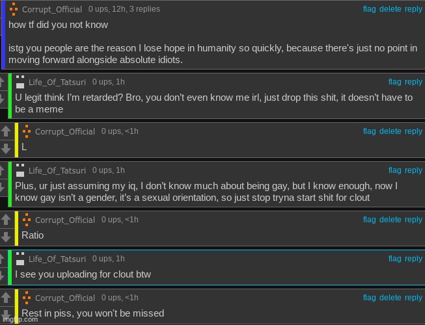Downvote Corrupt_Official's "L" comment

(x=6, y=149)
